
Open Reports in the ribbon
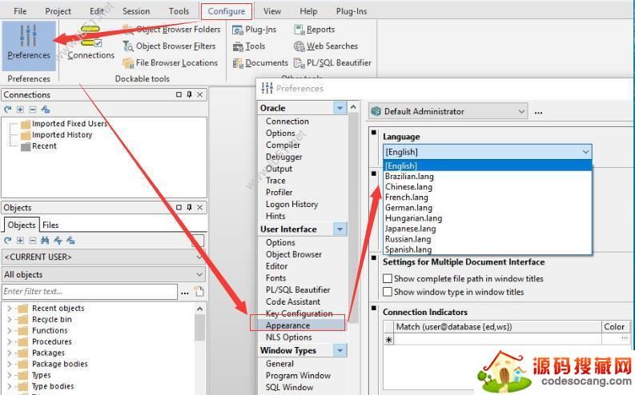(x=315, y=30)
